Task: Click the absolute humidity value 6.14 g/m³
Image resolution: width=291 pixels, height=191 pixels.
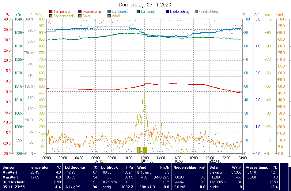Action: [x=73, y=187]
